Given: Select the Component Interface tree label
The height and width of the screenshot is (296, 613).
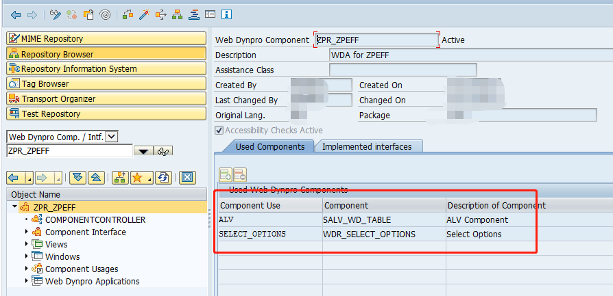Looking at the screenshot, I should click(86, 232).
